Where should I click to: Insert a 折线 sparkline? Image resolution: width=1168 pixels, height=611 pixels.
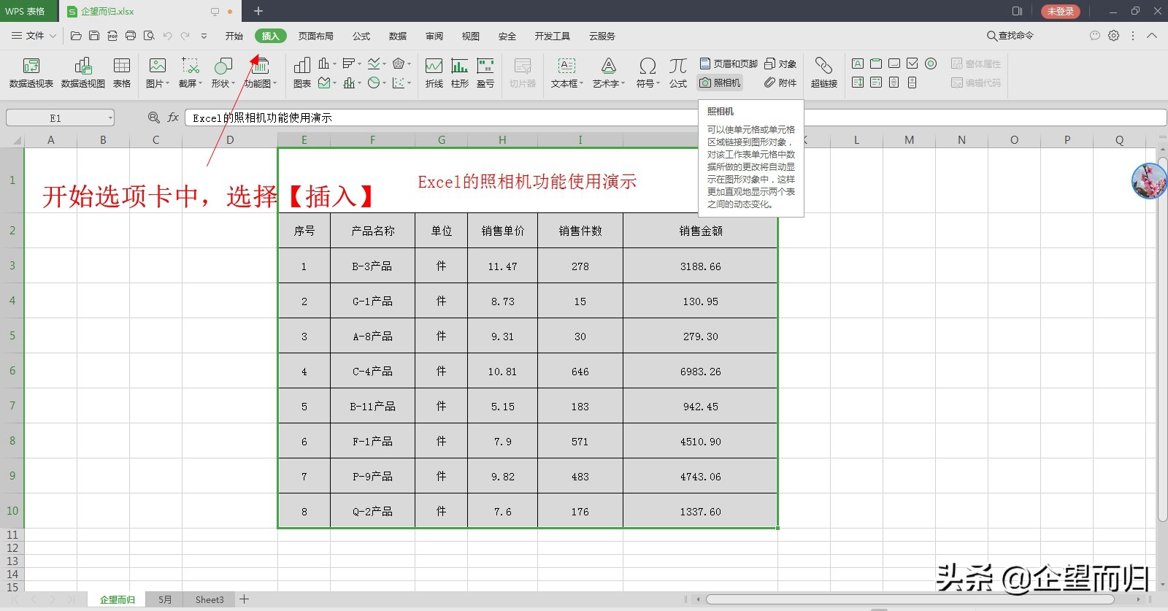(x=434, y=73)
